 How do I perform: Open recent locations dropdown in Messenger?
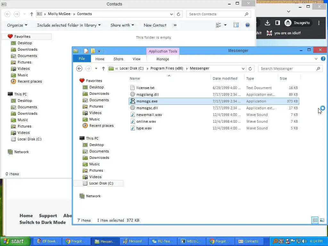point(96,69)
